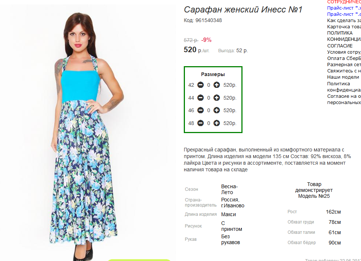Increase quantity for size 44
The height and width of the screenshot is (261, 361).
[x=217, y=98]
